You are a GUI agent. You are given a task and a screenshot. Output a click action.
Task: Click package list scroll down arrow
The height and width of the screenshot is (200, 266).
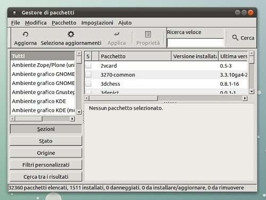252,91
